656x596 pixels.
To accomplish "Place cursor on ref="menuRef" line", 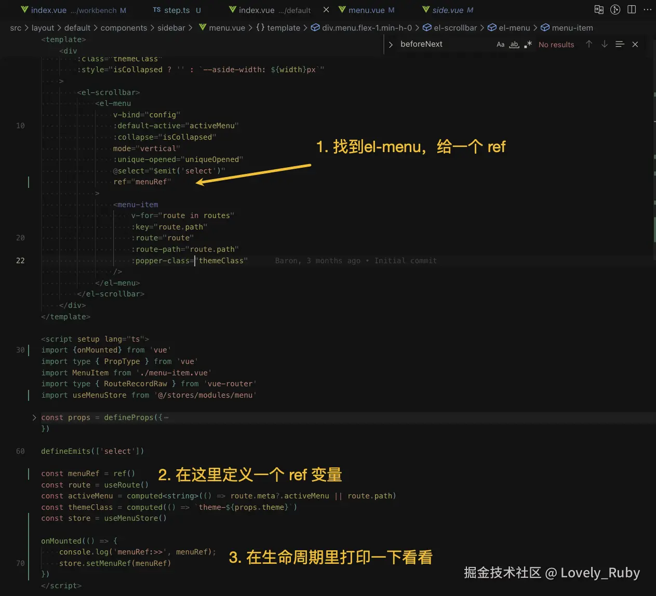I will [142, 182].
